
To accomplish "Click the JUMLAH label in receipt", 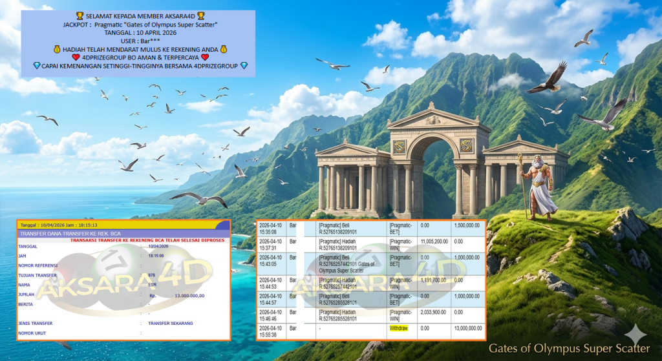I will coord(26,294).
